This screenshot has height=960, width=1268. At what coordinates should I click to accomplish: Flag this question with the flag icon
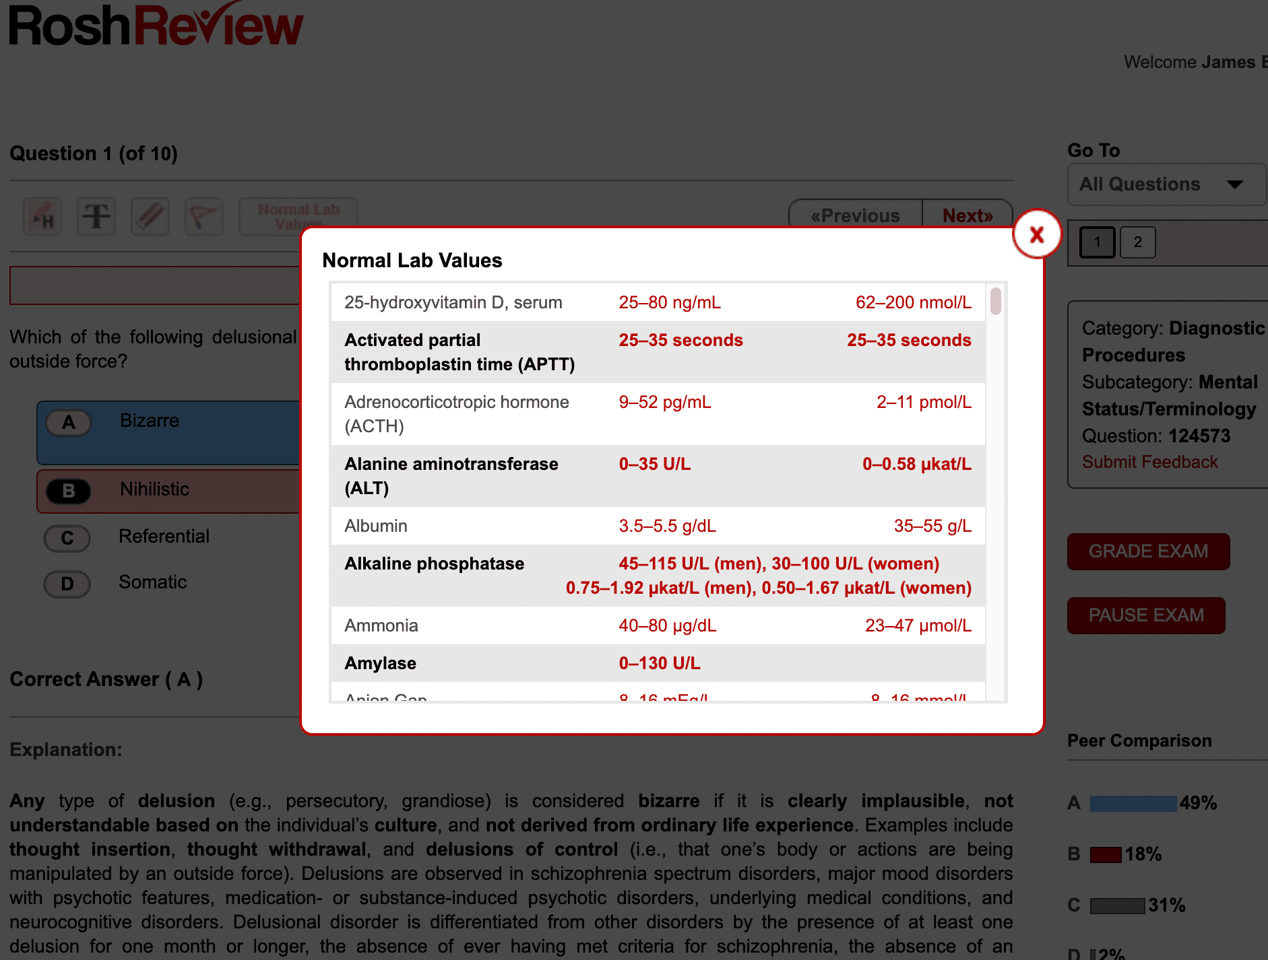click(x=204, y=217)
